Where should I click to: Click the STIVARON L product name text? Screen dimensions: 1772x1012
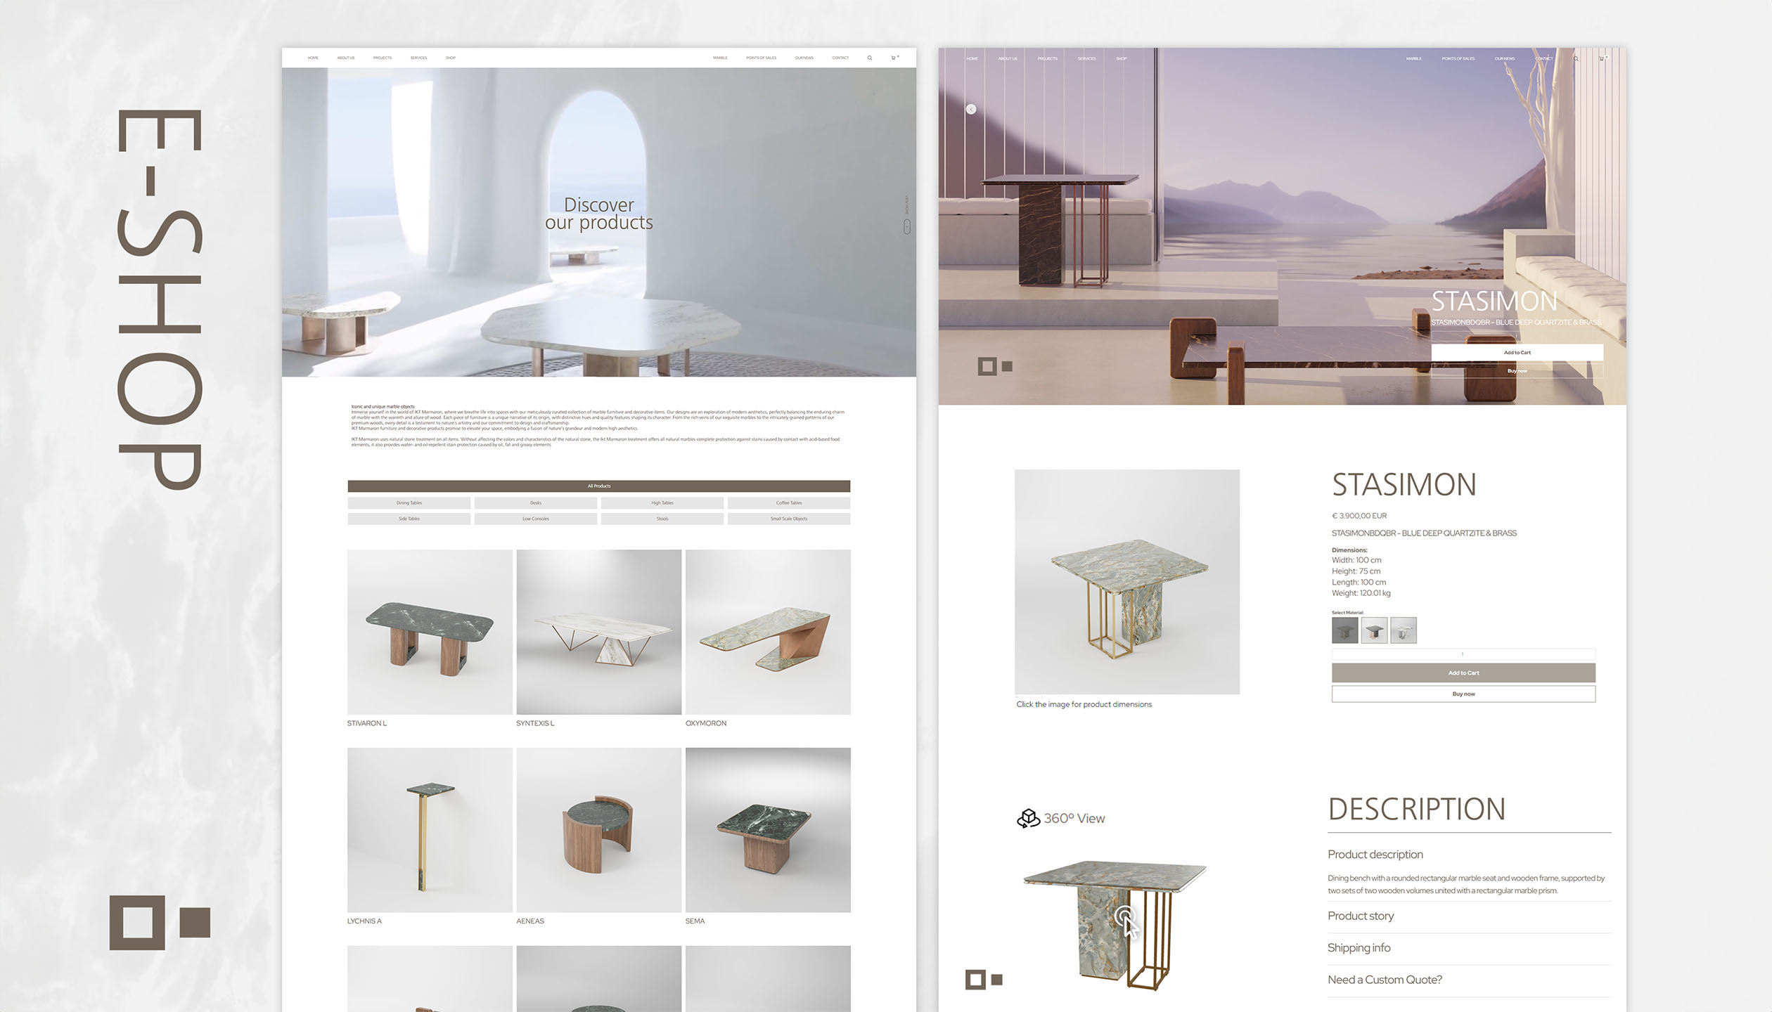tap(367, 723)
